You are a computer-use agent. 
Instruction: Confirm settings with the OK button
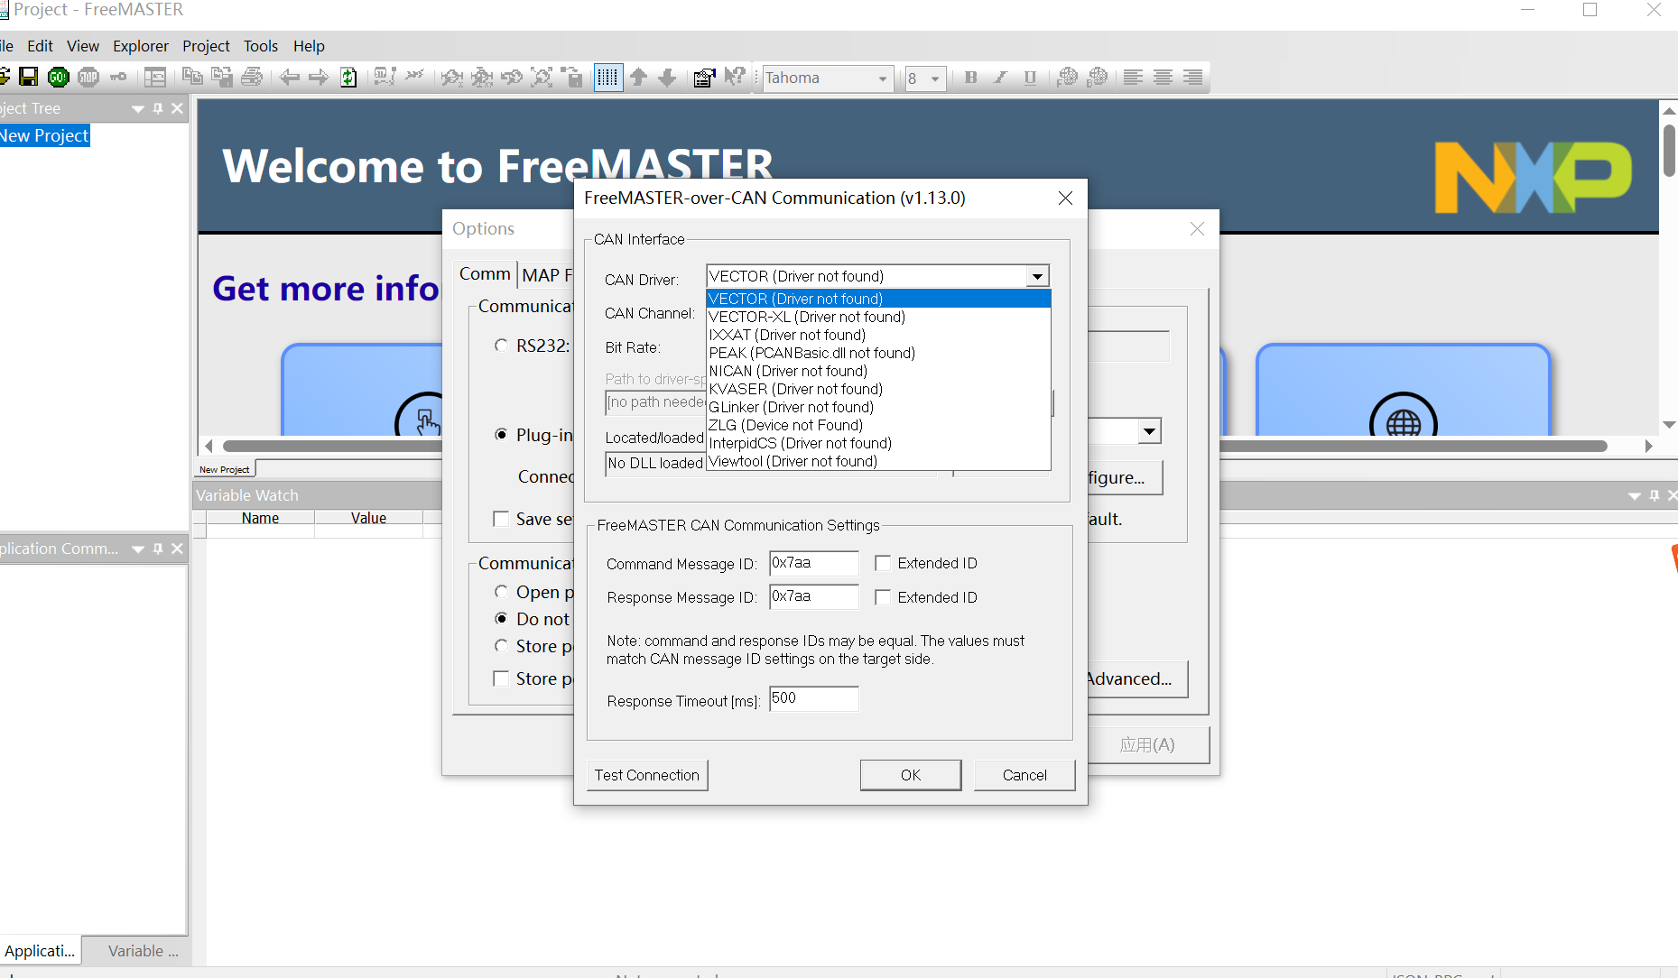coord(910,774)
